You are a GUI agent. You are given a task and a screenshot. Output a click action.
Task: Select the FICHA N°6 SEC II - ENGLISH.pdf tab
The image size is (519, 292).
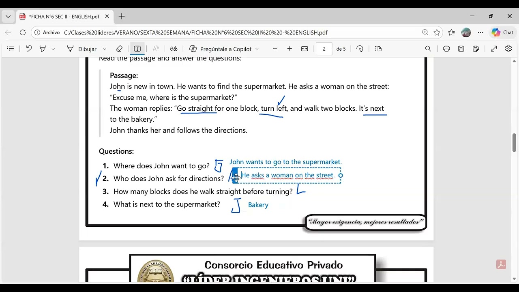point(64,17)
